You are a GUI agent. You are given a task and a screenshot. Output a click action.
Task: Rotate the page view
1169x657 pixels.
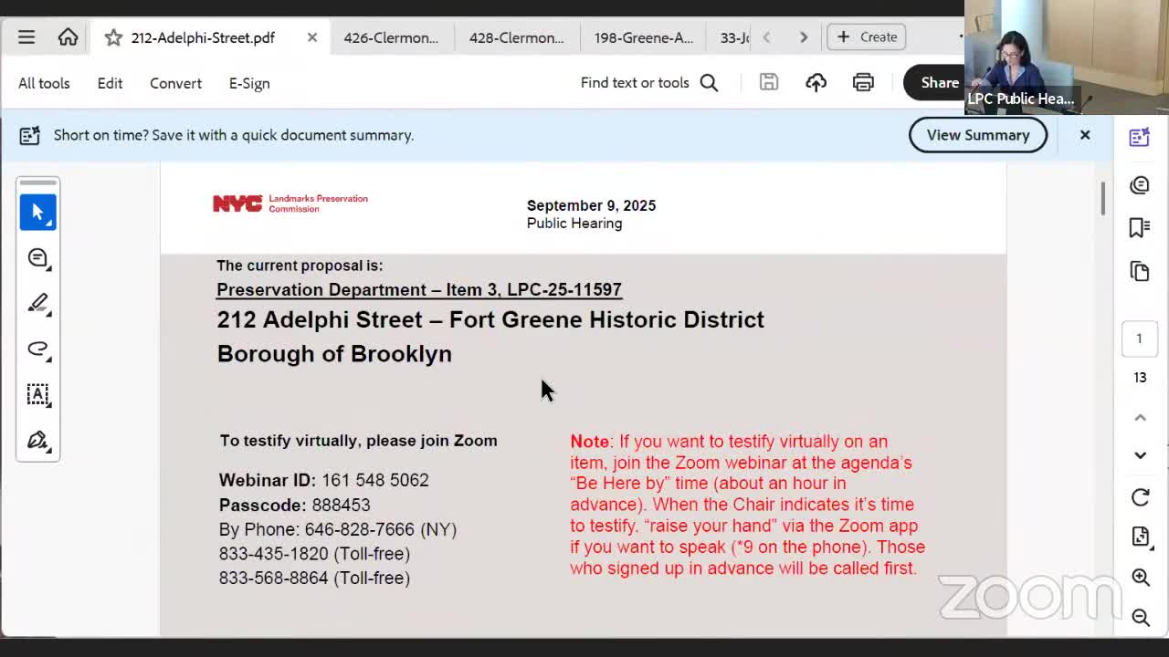click(x=1140, y=497)
